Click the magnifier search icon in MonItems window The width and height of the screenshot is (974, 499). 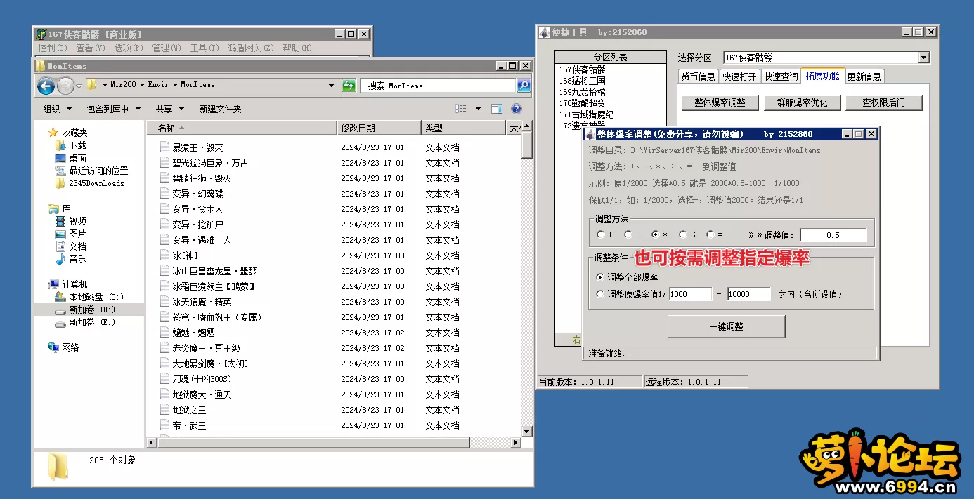pos(524,86)
